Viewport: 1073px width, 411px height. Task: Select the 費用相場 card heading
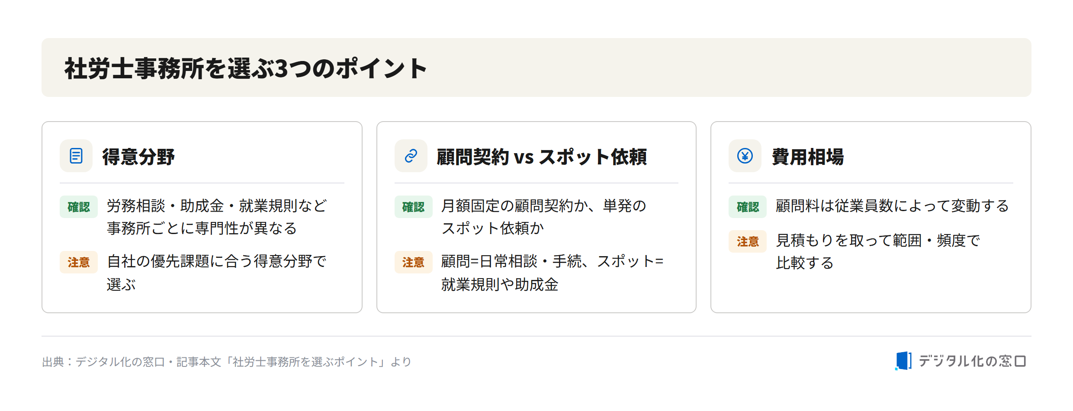click(x=808, y=157)
